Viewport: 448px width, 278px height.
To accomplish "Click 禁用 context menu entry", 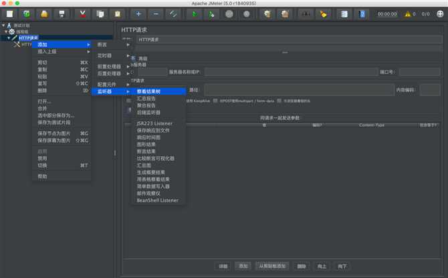I will point(62,159).
